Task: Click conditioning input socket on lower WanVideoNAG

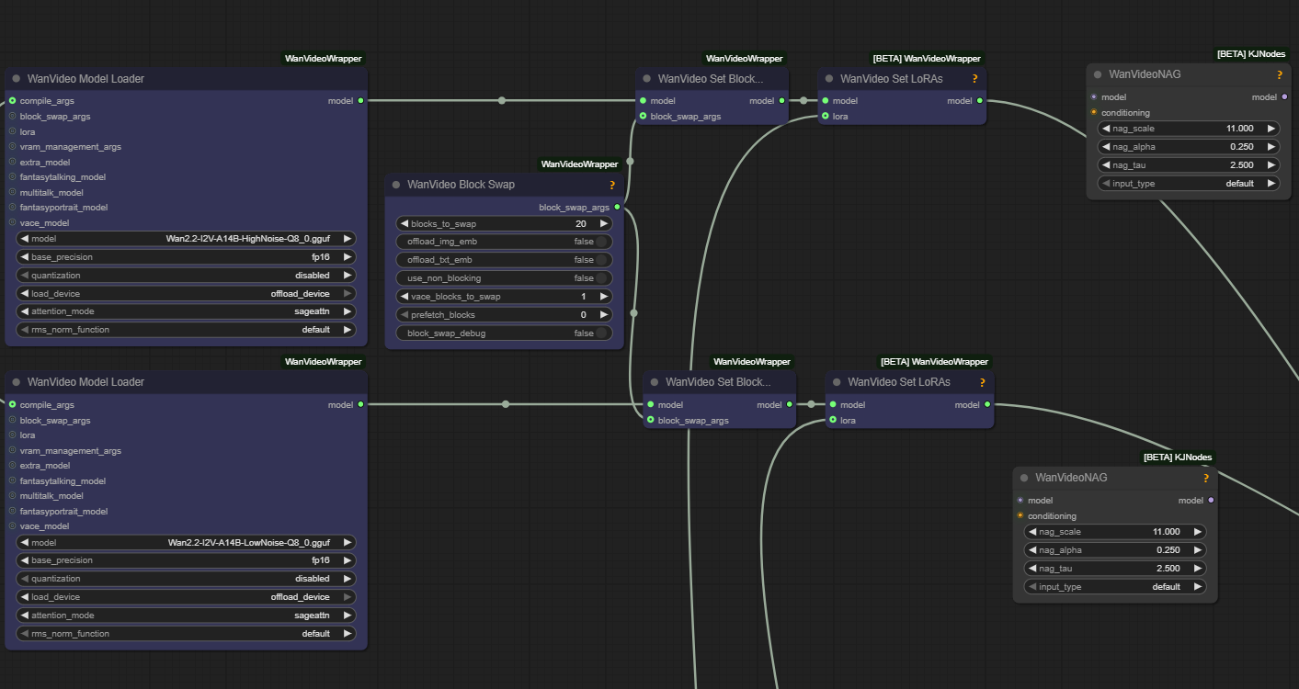Action: point(1020,515)
